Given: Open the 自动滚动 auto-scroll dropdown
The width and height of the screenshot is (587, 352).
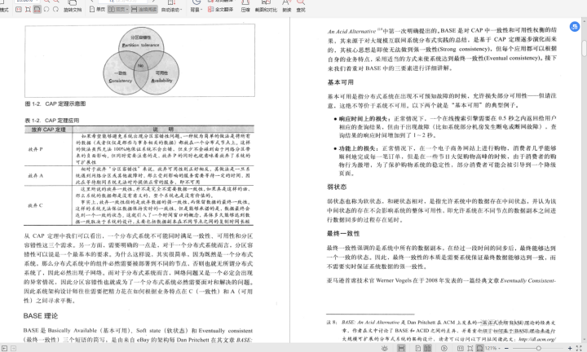Looking at the screenshot, I should coord(171,10).
